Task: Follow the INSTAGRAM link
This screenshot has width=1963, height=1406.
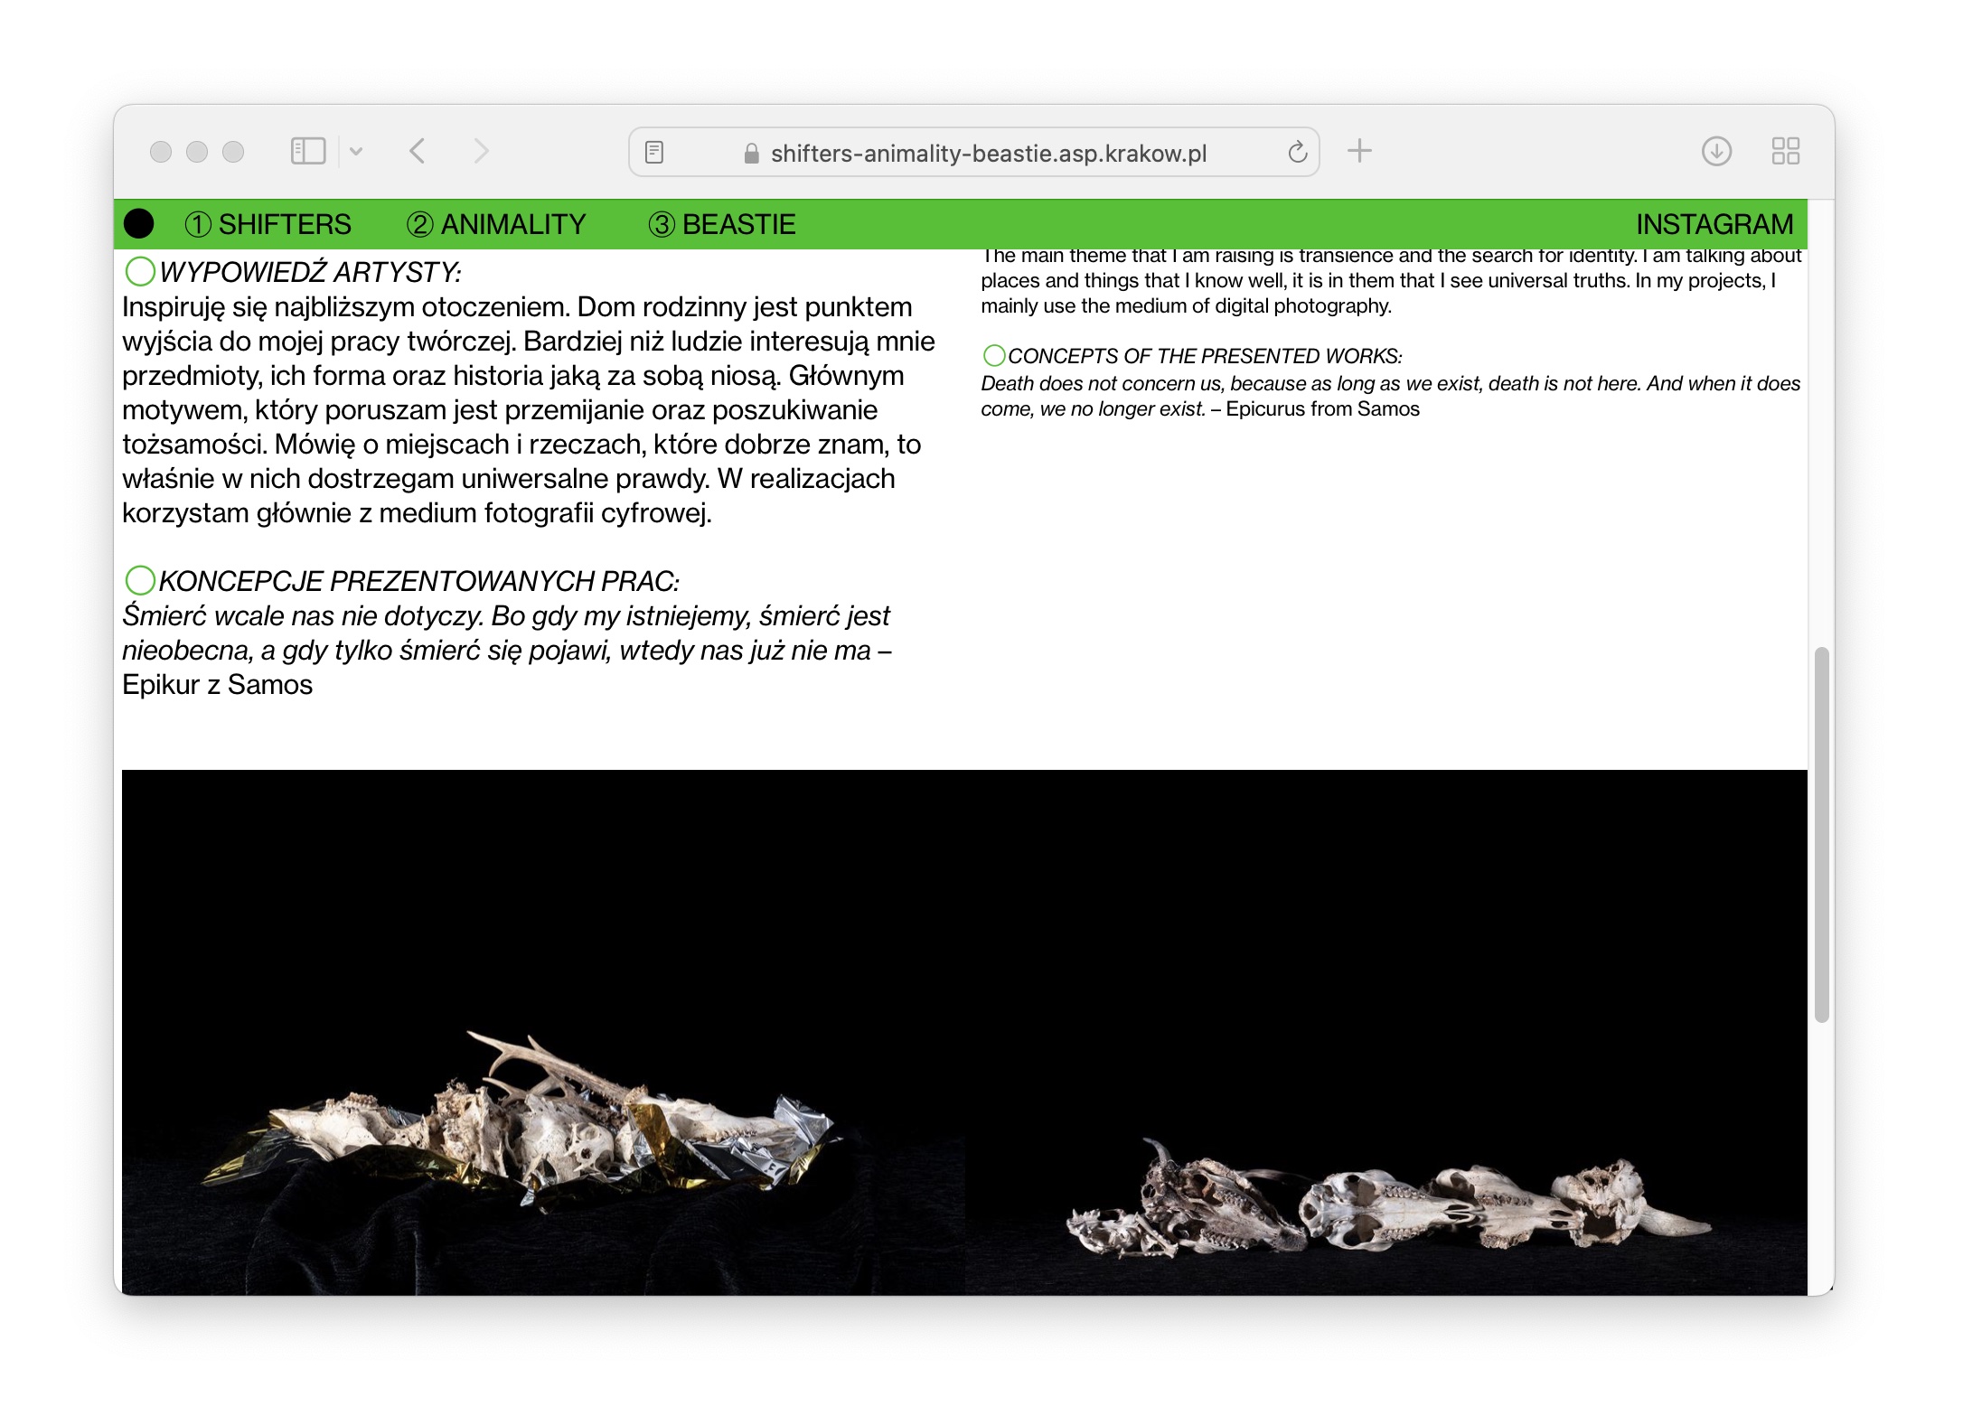Action: click(1714, 224)
